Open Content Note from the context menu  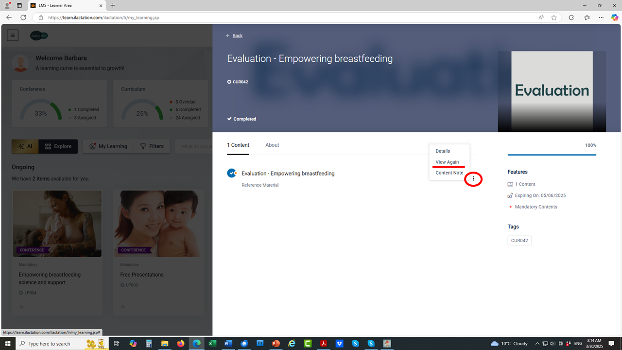pos(449,173)
